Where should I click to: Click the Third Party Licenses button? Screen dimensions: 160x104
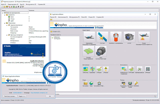click(10, 96)
